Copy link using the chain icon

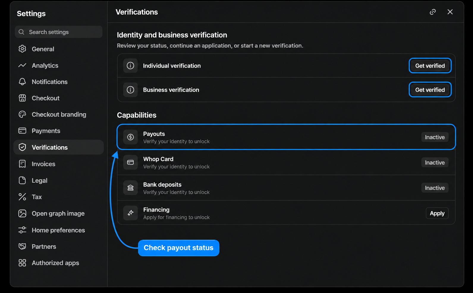pyautogui.click(x=433, y=12)
